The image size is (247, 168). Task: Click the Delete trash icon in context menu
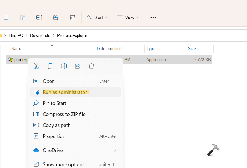(x=91, y=66)
